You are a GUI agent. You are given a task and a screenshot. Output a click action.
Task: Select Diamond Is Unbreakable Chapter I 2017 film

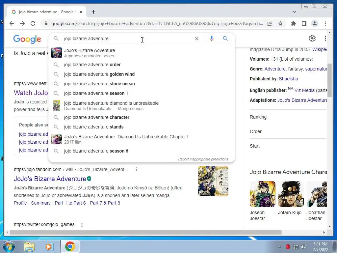point(142,139)
